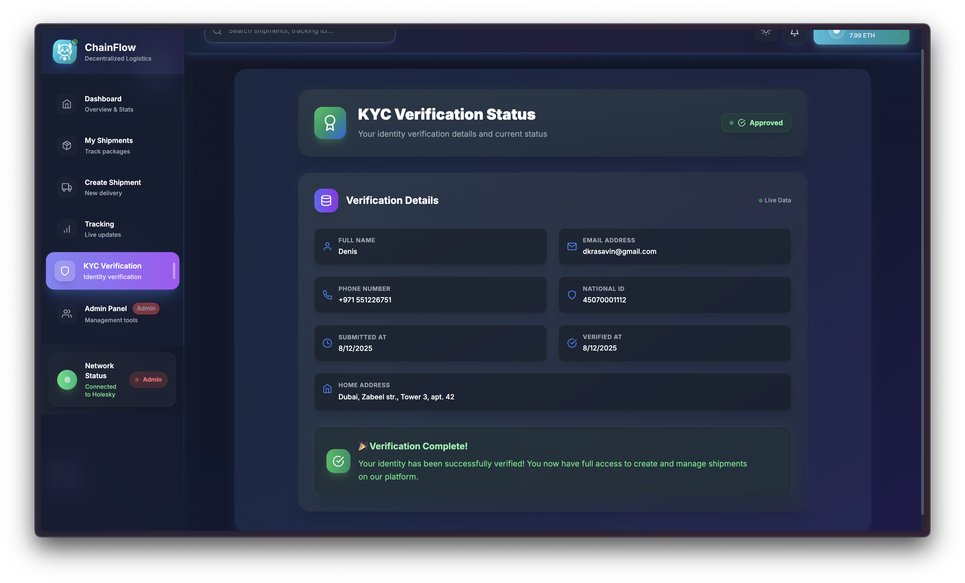The height and width of the screenshot is (583, 965).
Task: Open Admin Panel management tools
Action: [106, 314]
